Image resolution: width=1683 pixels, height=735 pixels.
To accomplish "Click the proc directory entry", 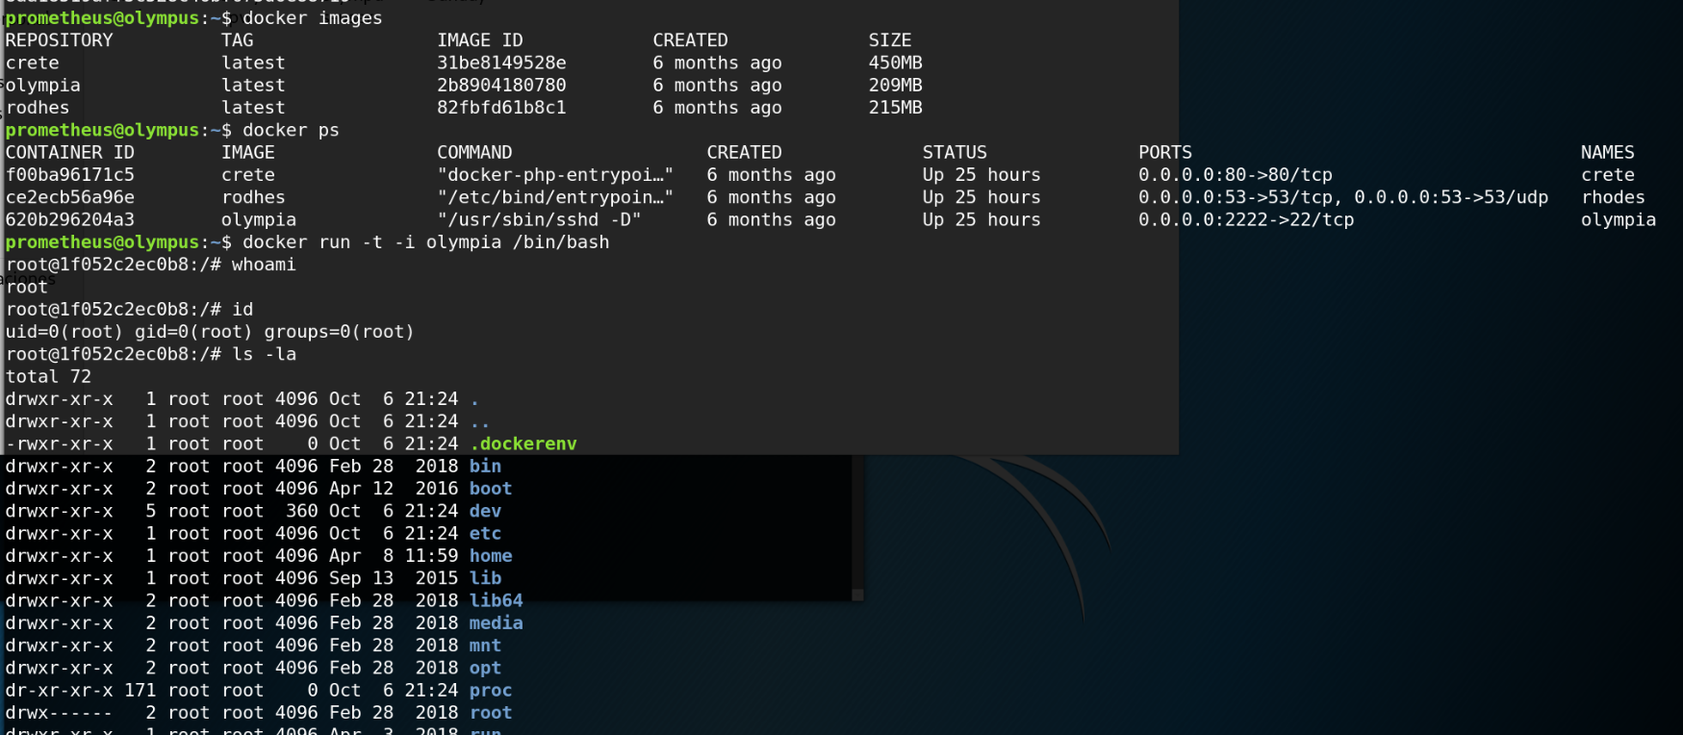I will pos(490,691).
